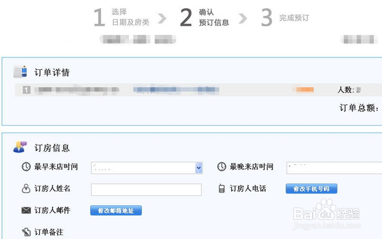Viewport: 382px width, 239px height.
Task: Click the booker phone mobile icon
Action: click(x=222, y=189)
